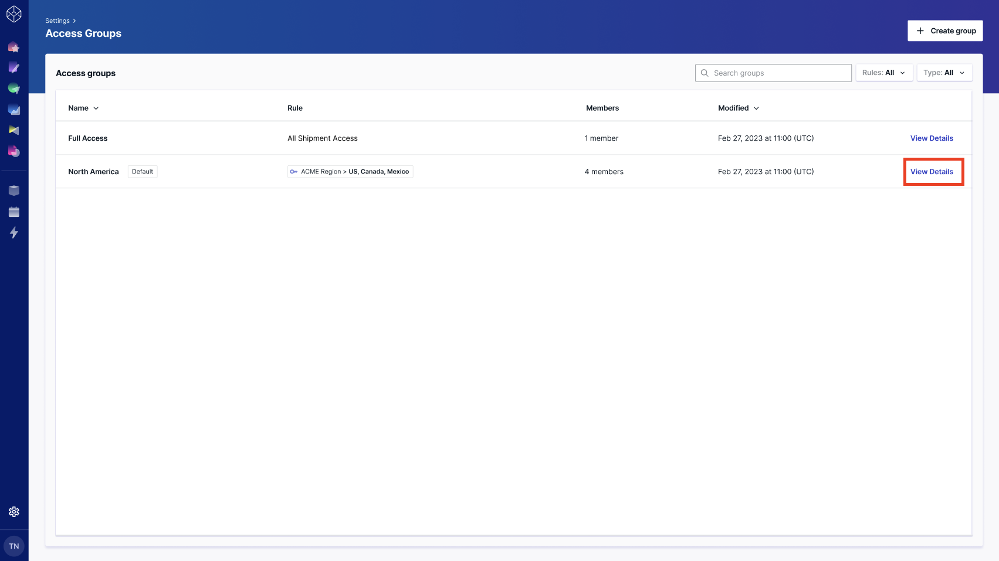Click the 1 member cell
This screenshot has height=561, width=999.
point(601,138)
